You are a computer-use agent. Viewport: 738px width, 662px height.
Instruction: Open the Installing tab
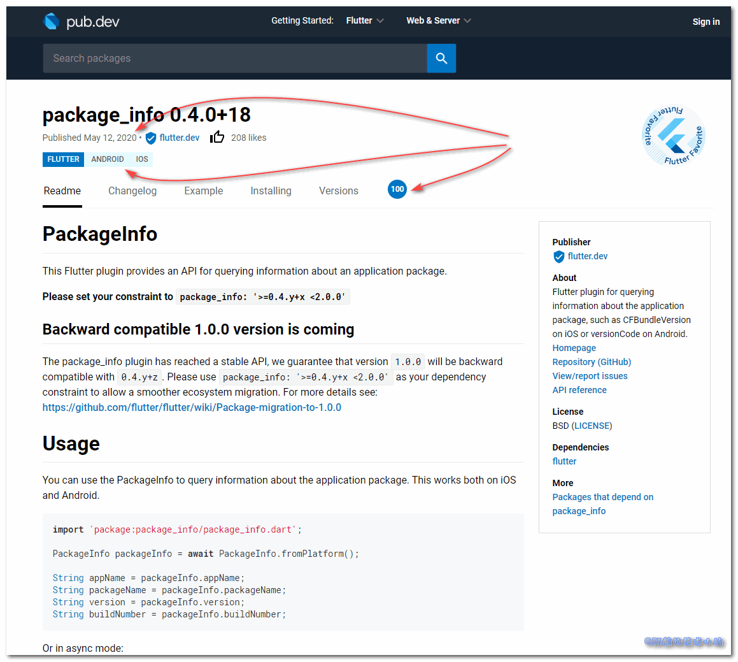pyautogui.click(x=271, y=191)
